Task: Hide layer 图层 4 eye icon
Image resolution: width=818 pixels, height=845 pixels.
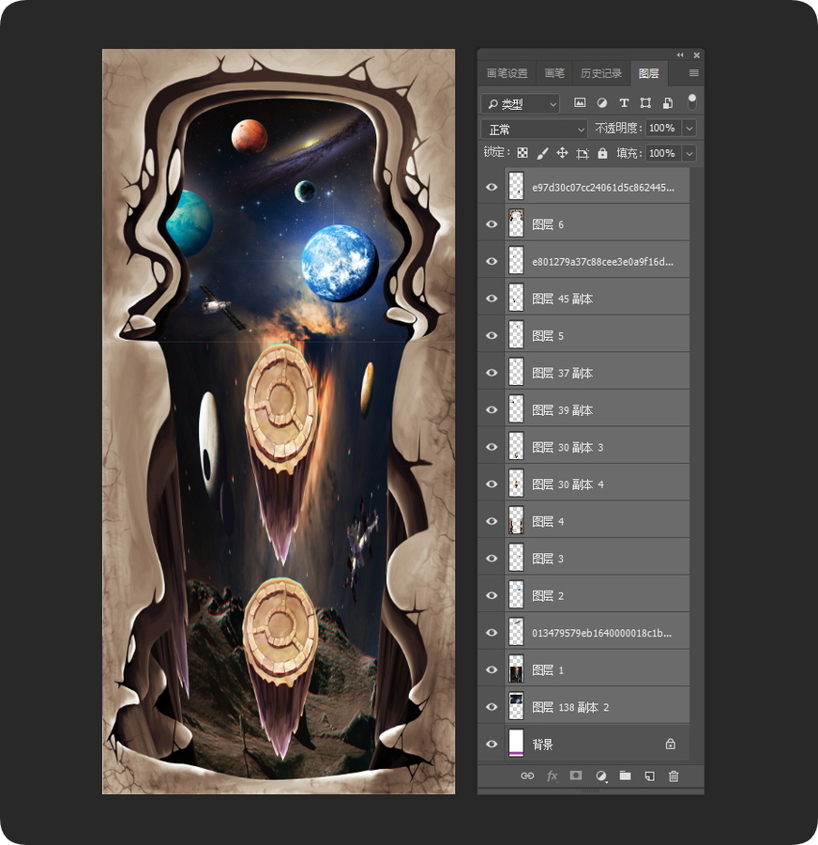Action: pyautogui.click(x=492, y=521)
